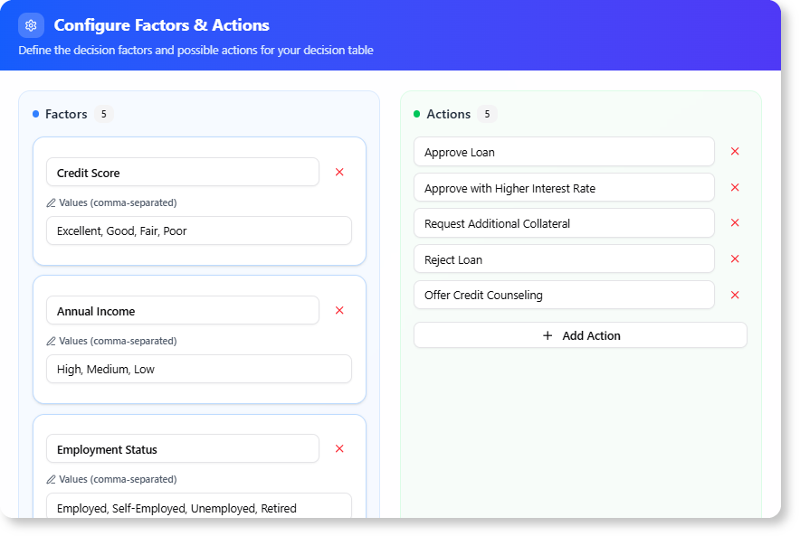This screenshot has height=536, width=800.
Task: Delete the Credit Score factor
Action: 339,172
